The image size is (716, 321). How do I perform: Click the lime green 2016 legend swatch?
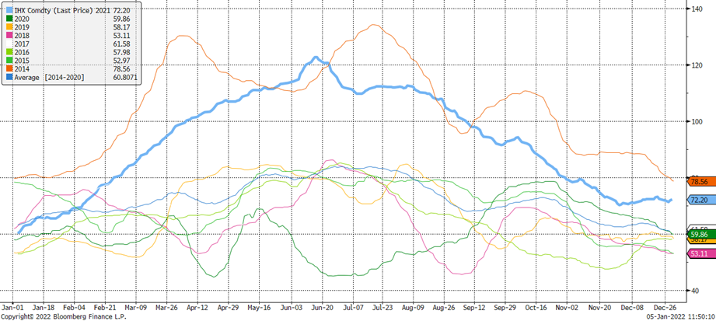9,53
